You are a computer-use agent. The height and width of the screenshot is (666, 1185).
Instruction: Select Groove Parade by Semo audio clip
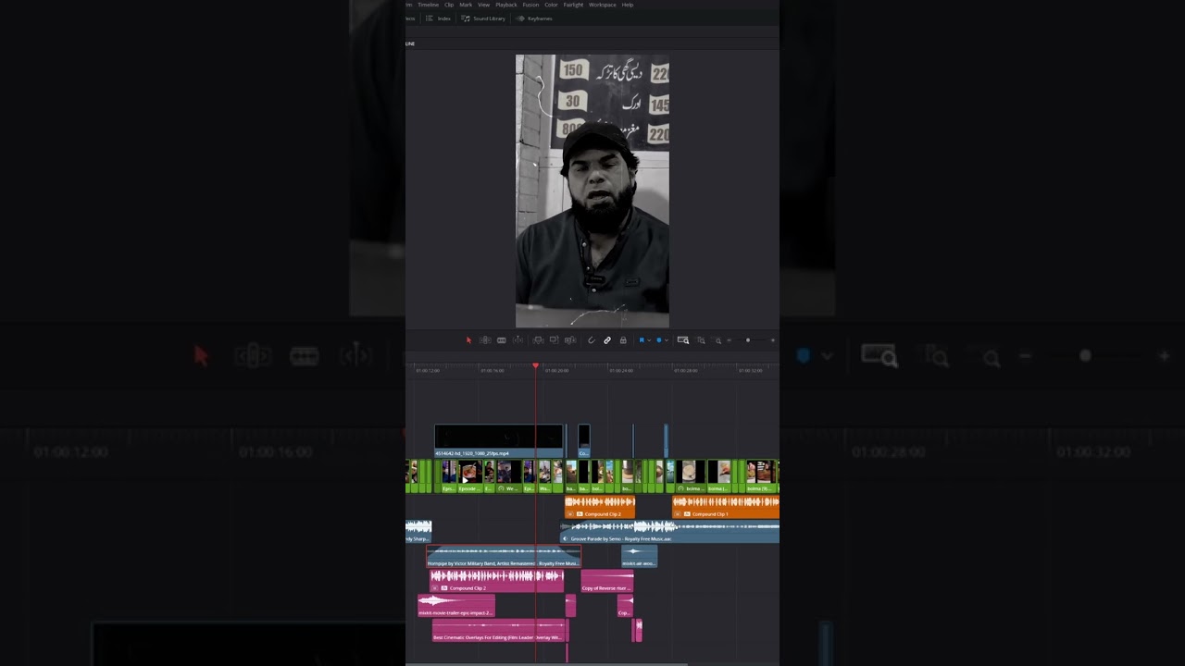(x=670, y=532)
